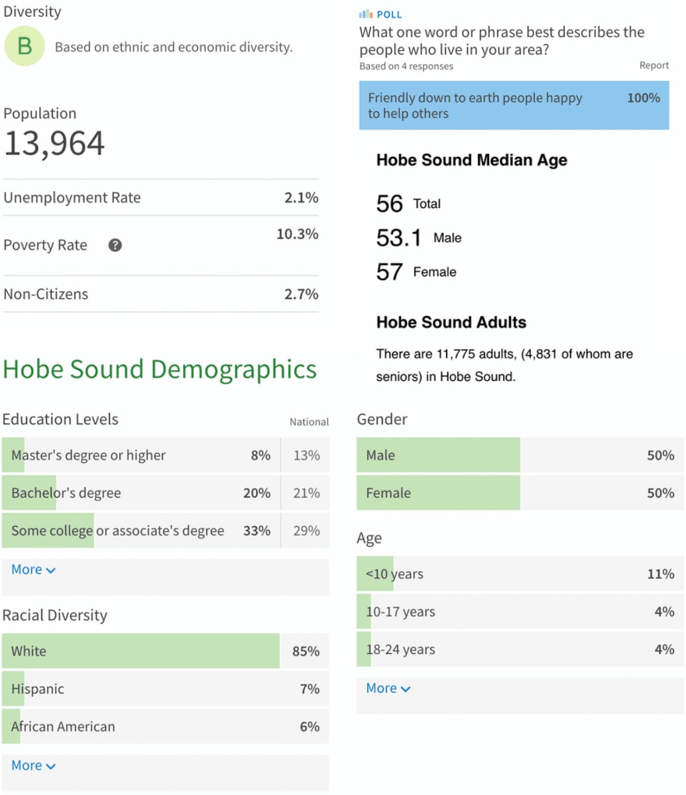The width and height of the screenshot is (686, 795).
Task: Expand More under Racial Diversity
Action: point(33,765)
